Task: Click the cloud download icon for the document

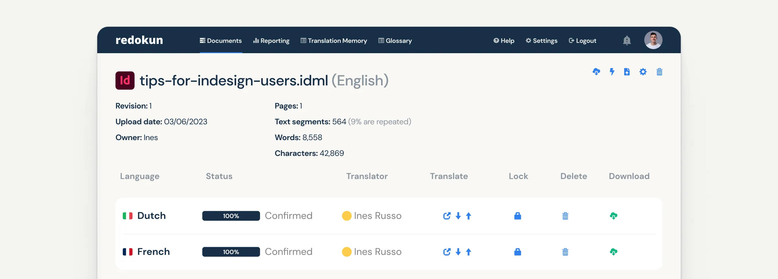Action: tap(596, 72)
